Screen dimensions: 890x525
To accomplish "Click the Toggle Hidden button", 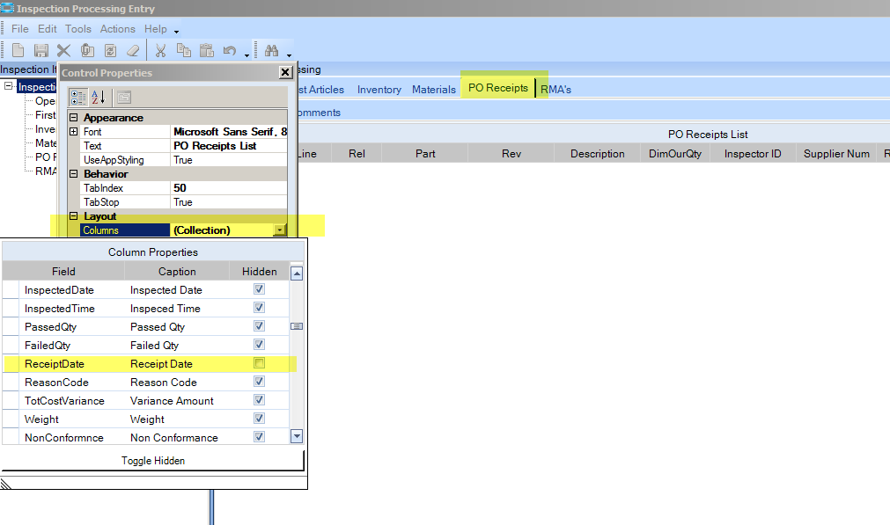I will pyautogui.click(x=152, y=461).
